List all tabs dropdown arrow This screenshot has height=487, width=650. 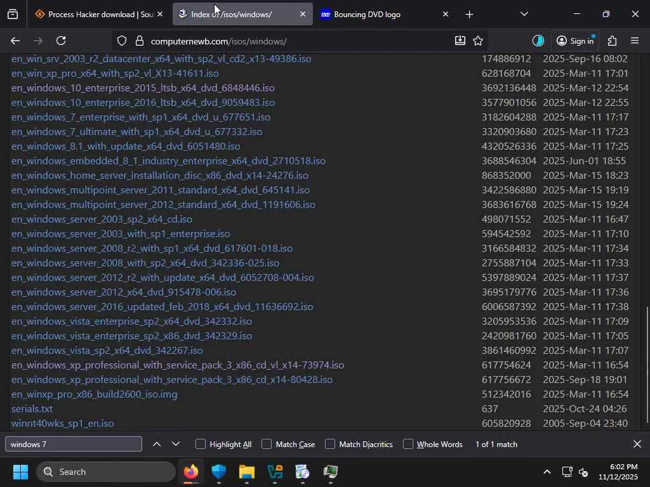click(x=524, y=14)
